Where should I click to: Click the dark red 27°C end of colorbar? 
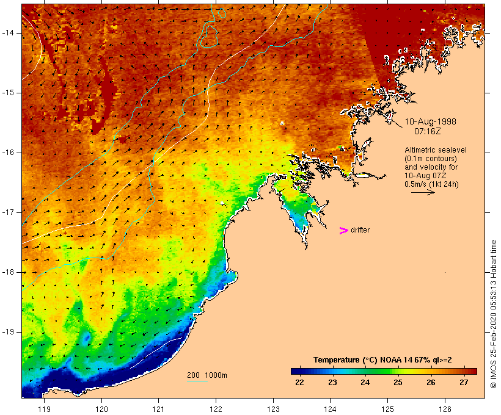[x=472, y=371]
